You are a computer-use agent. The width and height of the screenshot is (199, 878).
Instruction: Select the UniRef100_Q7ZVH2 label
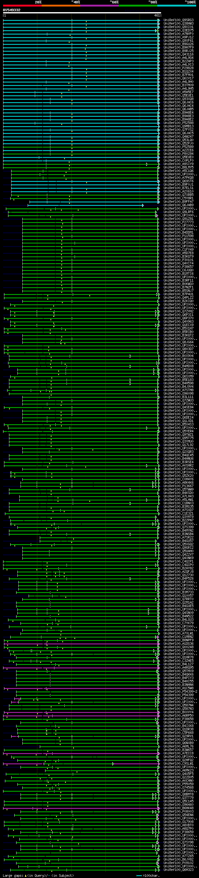click(x=178, y=311)
